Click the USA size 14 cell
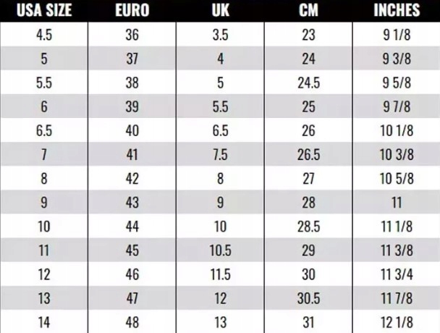 [x=43, y=322]
